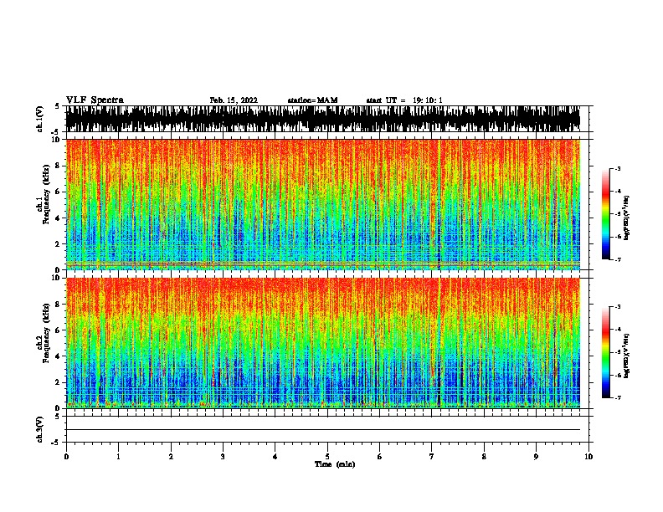Viewport: 663px width, 512px height.
Task: Click the ch.1 color bar unit label
Action: click(x=627, y=218)
